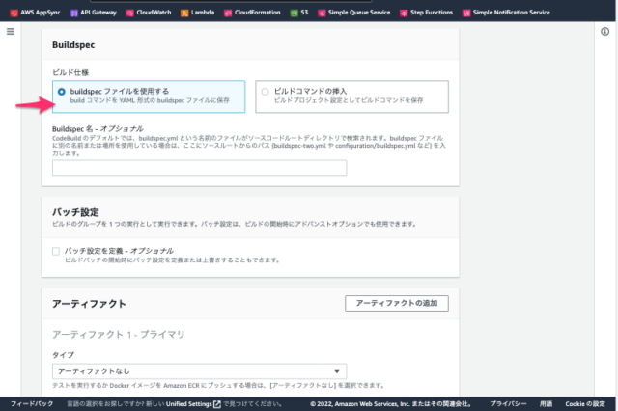618x411 pixels.
Task: Open the Unified Settings link
Action: coord(189,404)
